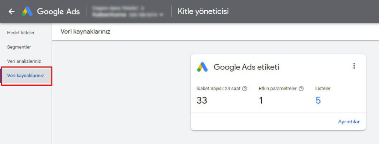Open the Hedef kitleler section
This screenshot has height=144, width=379.
coord(21,33)
